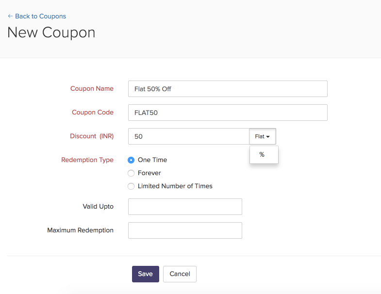Click the Redemption Type label
381x294 pixels.
tap(87, 160)
